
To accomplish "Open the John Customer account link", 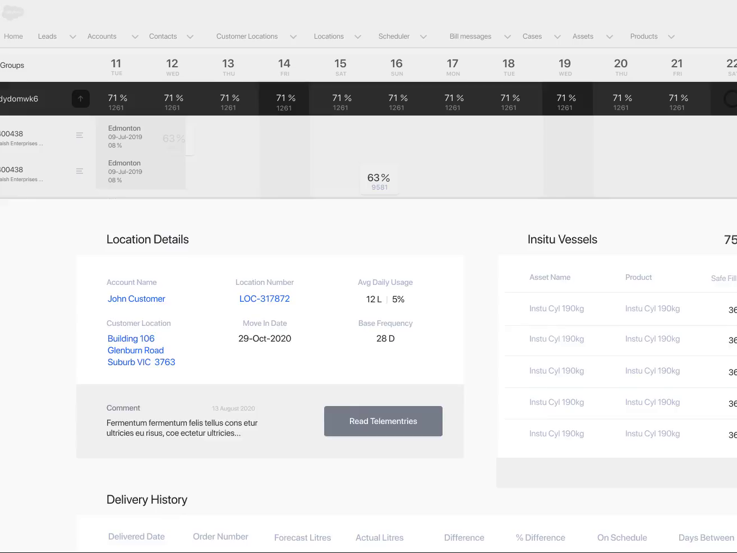I will (136, 298).
